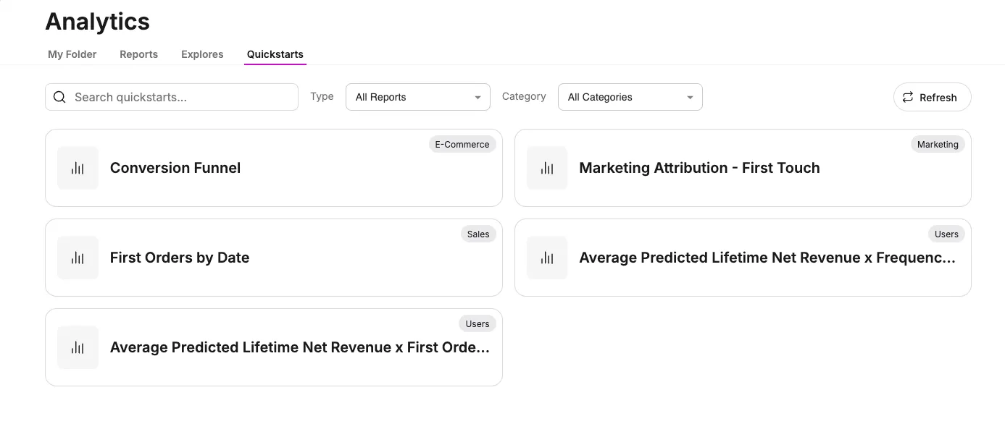The height and width of the screenshot is (424, 1005).
Task: Select the Quickstarts tab
Action: tap(275, 54)
